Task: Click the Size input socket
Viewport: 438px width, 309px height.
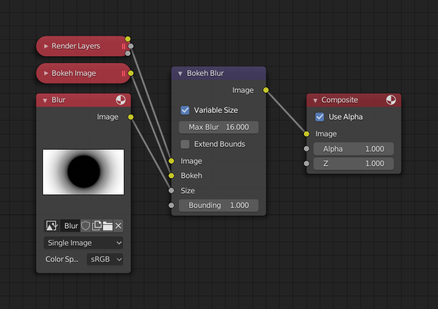Action: click(x=171, y=190)
